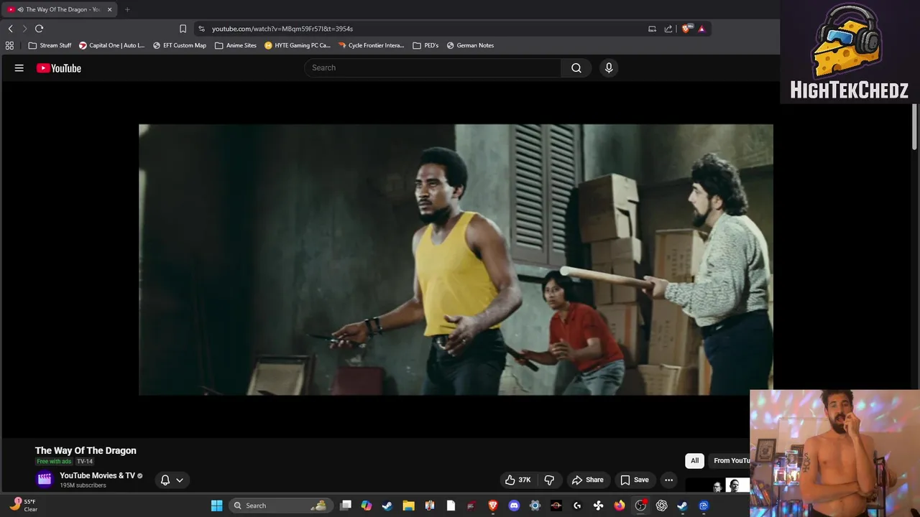Close The Way Of The Dragon tab
This screenshot has height=517, width=920.
(x=109, y=9)
